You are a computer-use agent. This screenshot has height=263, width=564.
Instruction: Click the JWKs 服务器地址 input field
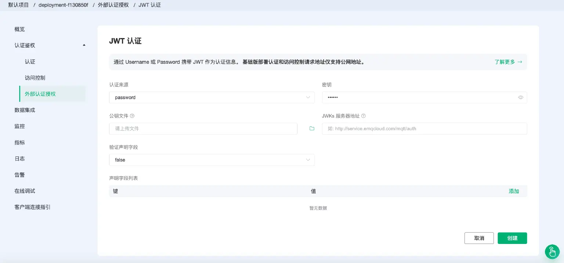pos(424,129)
